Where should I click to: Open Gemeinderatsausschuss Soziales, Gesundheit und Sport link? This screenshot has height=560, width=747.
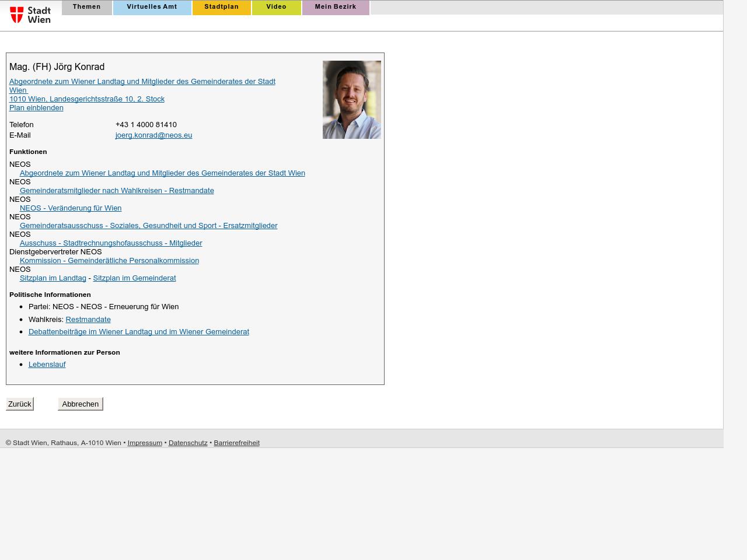149,226
